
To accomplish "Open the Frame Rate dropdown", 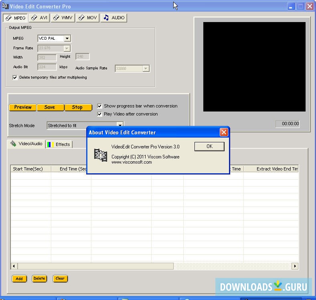I will coord(67,48).
